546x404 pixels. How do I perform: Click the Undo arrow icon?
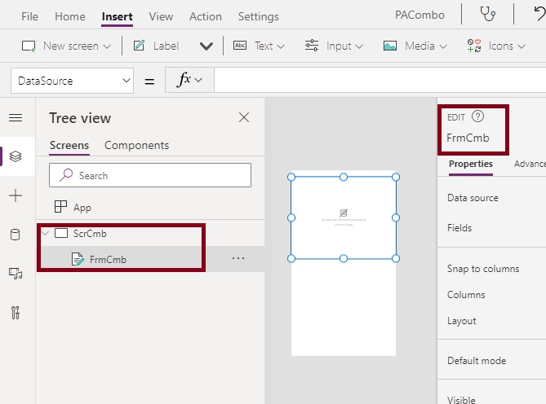[x=540, y=14]
